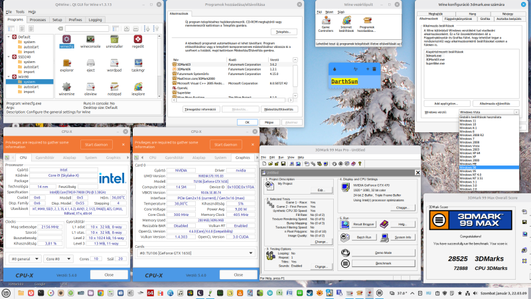Click the Q4Wine program list vertical scrollbar
The width and height of the screenshot is (531, 299).
pyautogui.click(x=159, y=66)
